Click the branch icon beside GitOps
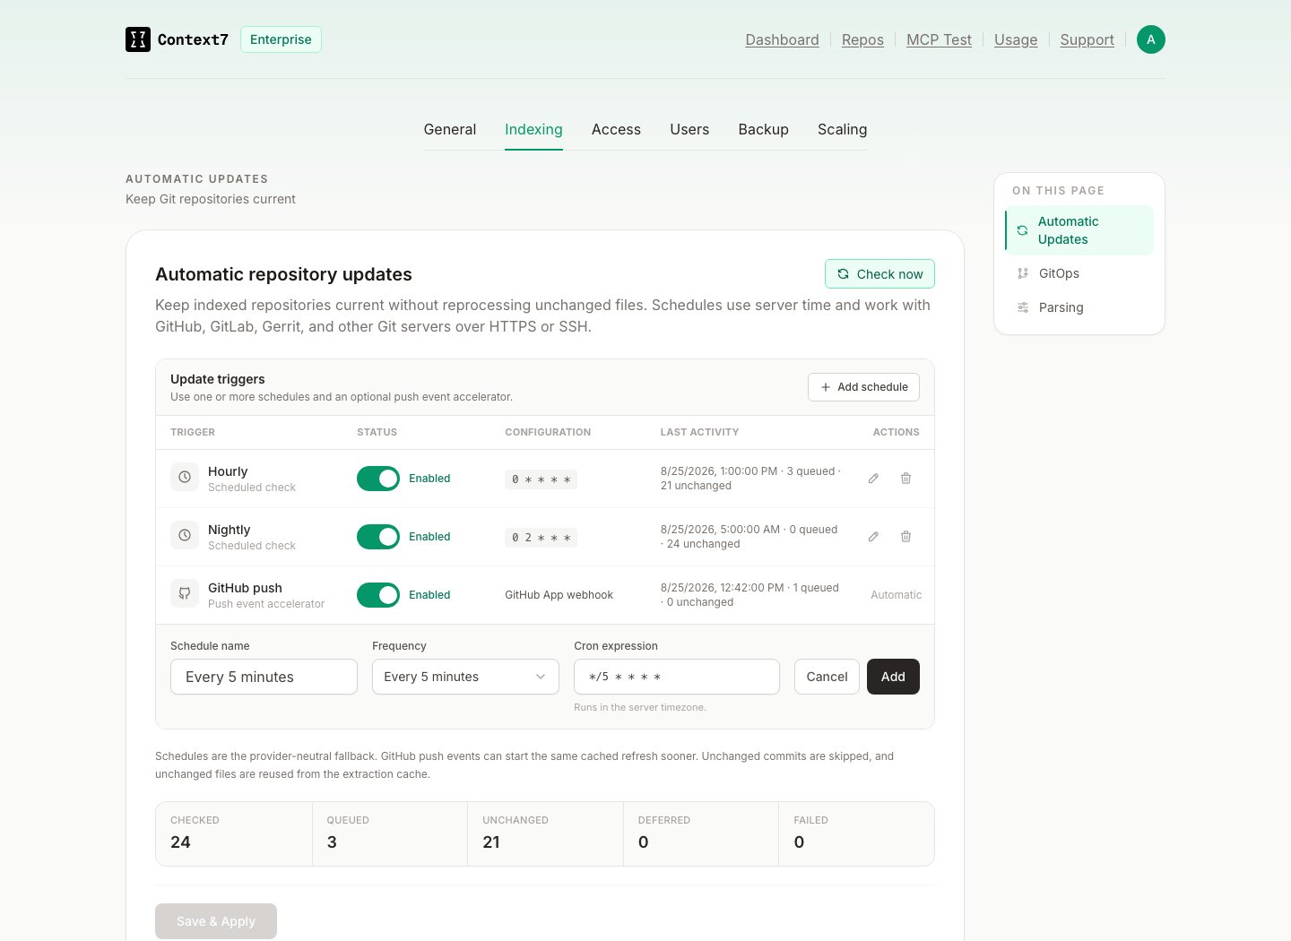Screen dimensions: 1291x941 point(1023,273)
